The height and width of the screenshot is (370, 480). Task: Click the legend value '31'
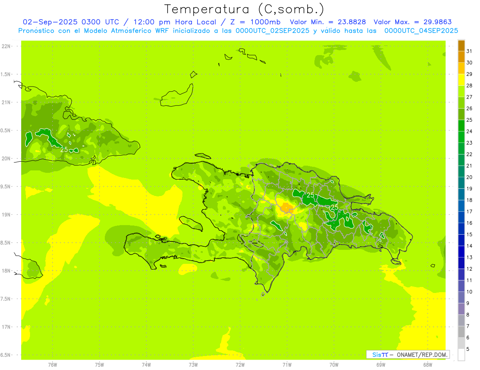pyautogui.click(x=470, y=51)
